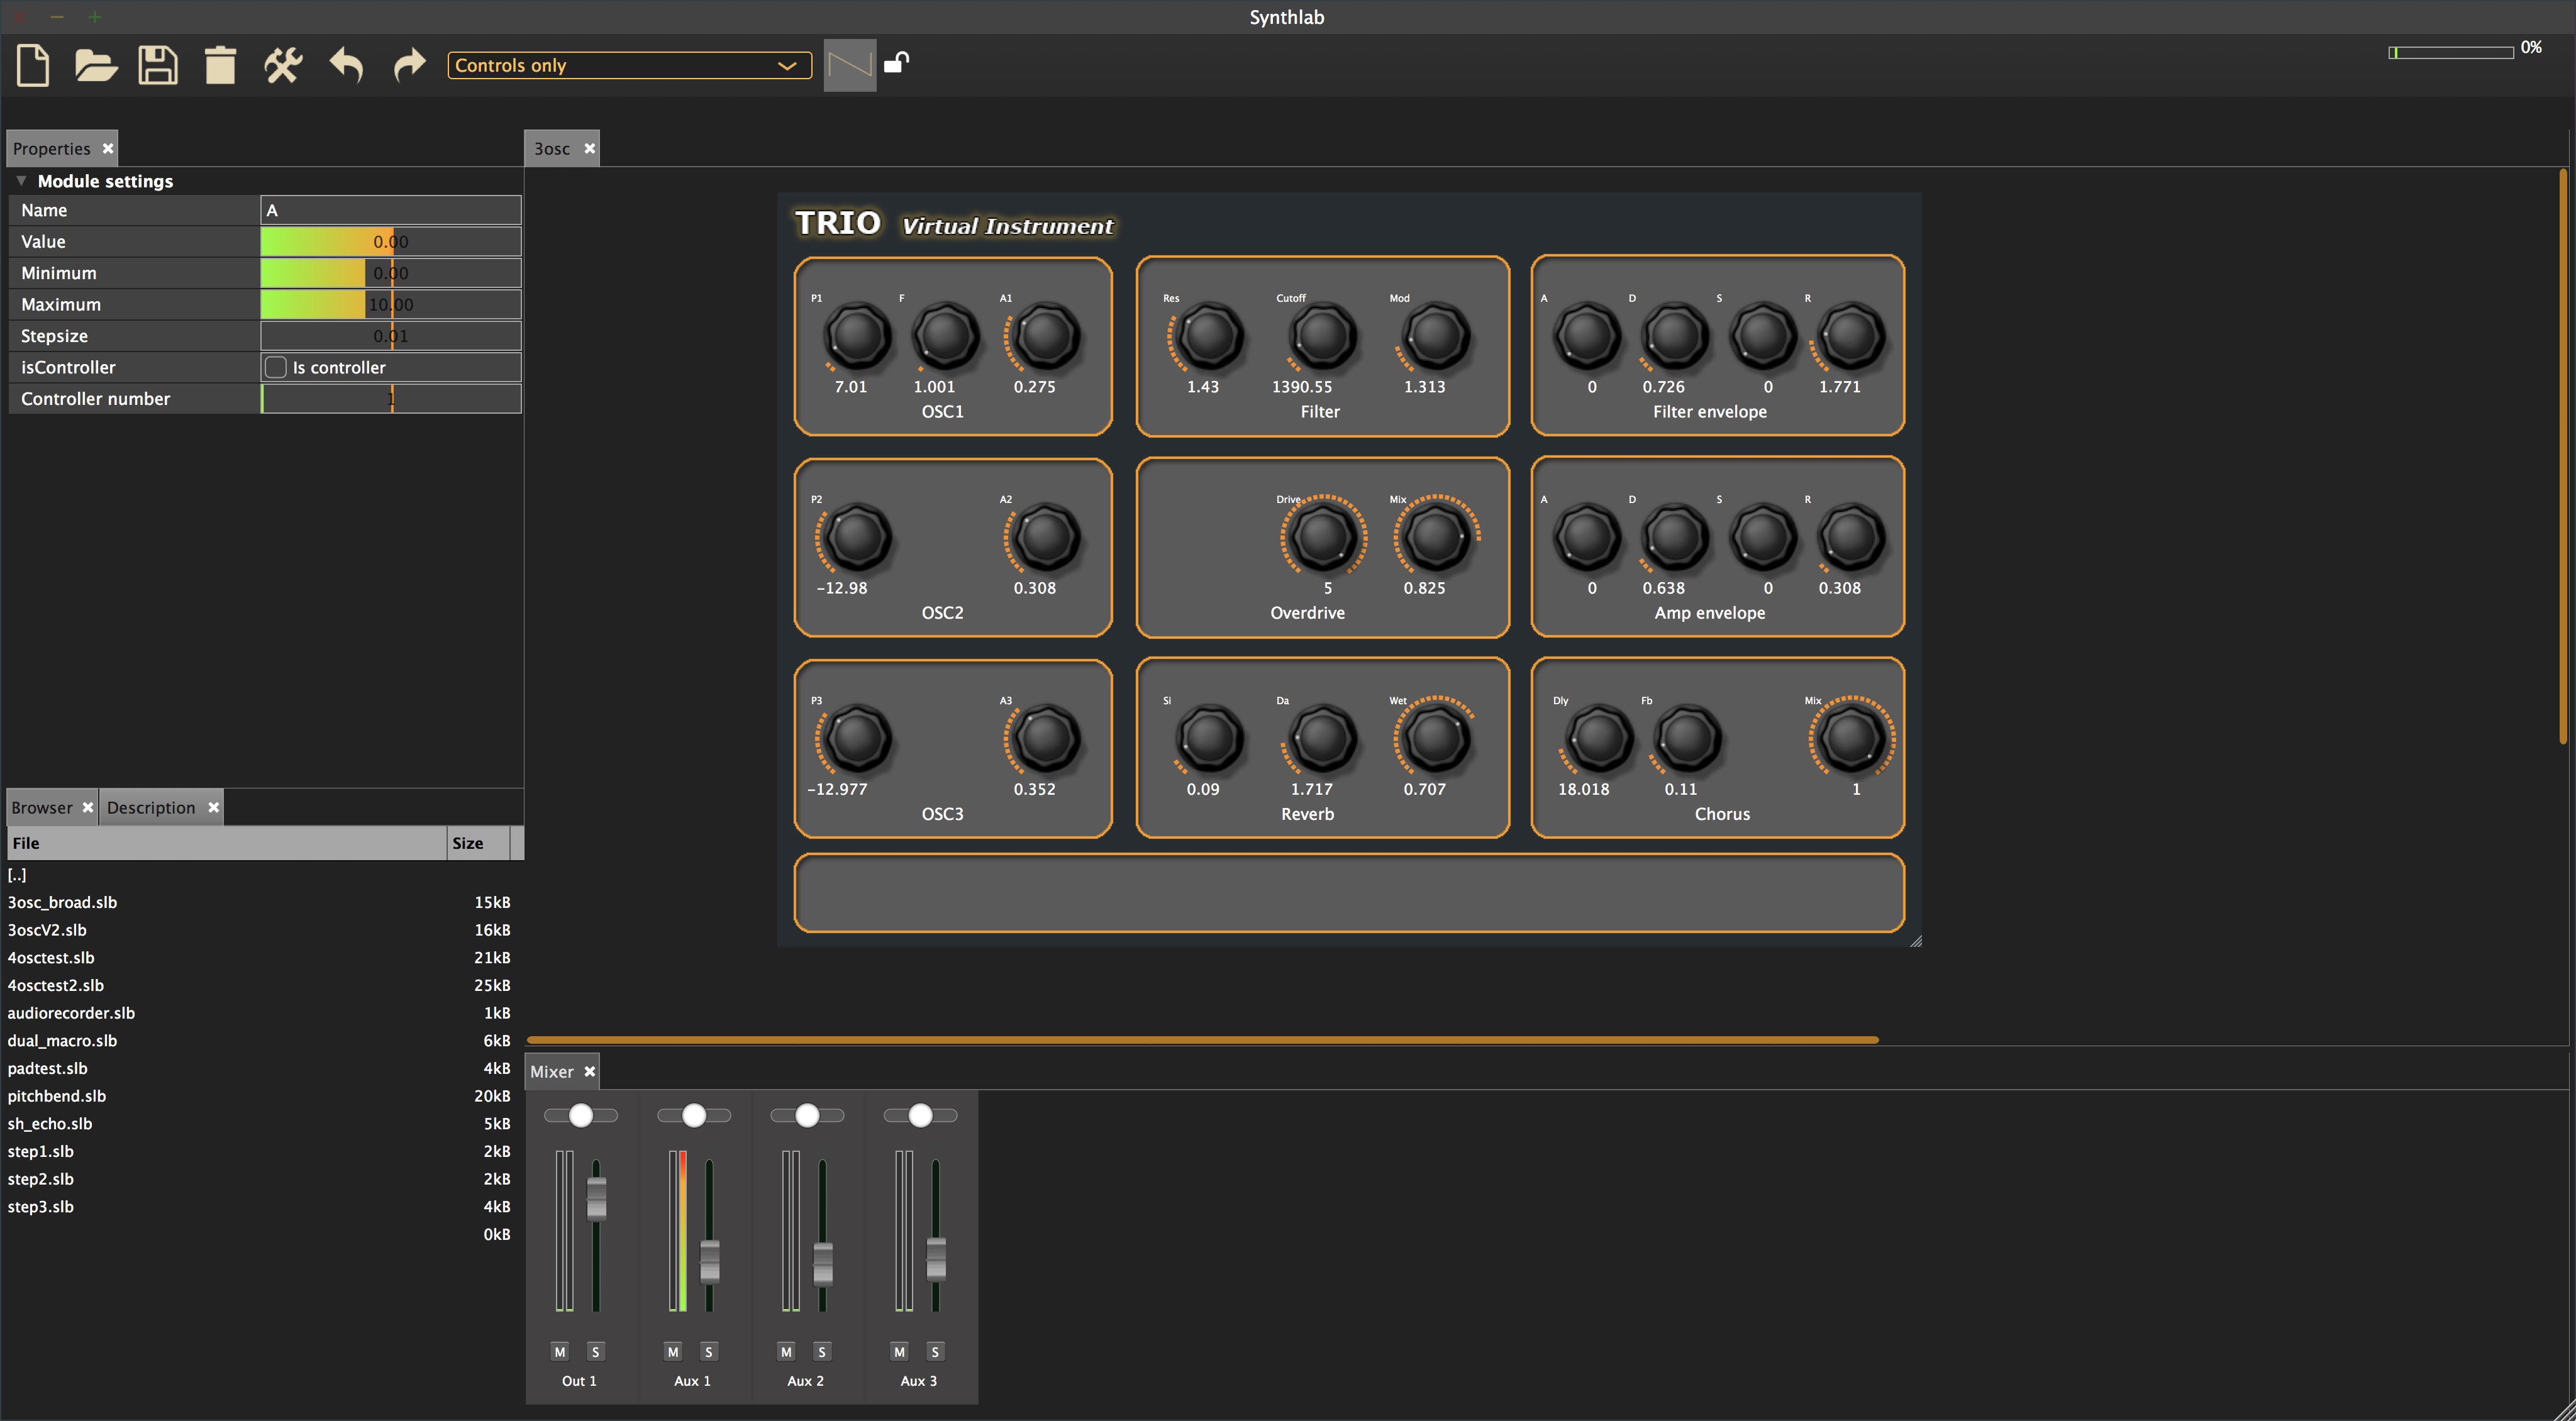Enable the Is controller checkbox
Image resolution: width=2576 pixels, height=1421 pixels.
276,367
